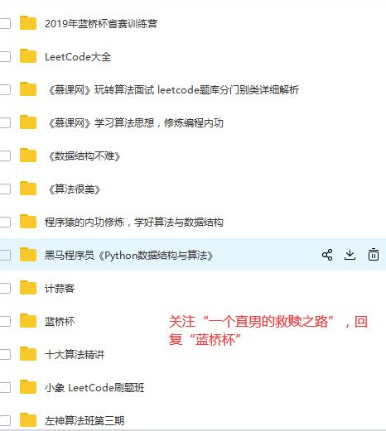Click folder icon next to LeetCode大全
The width and height of the screenshot is (386, 431).
tap(28, 56)
